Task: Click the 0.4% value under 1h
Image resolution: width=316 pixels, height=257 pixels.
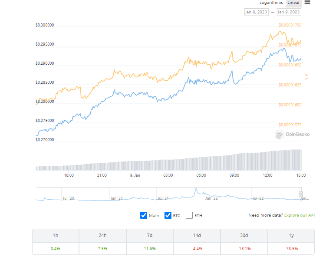Action: [56, 248]
